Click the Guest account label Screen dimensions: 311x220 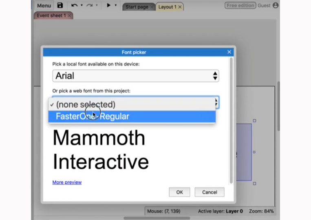coord(264,6)
